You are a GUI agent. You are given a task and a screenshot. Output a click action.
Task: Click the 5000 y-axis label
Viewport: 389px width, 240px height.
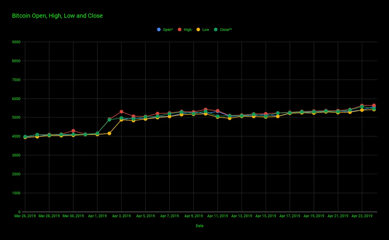tap(16, 117)
